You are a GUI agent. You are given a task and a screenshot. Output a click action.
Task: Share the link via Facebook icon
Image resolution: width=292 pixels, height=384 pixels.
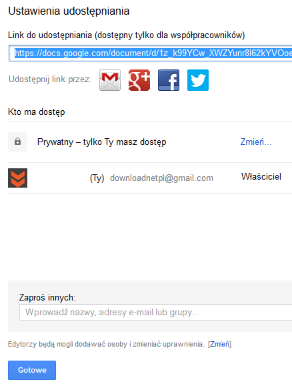(x=169, y=80)
